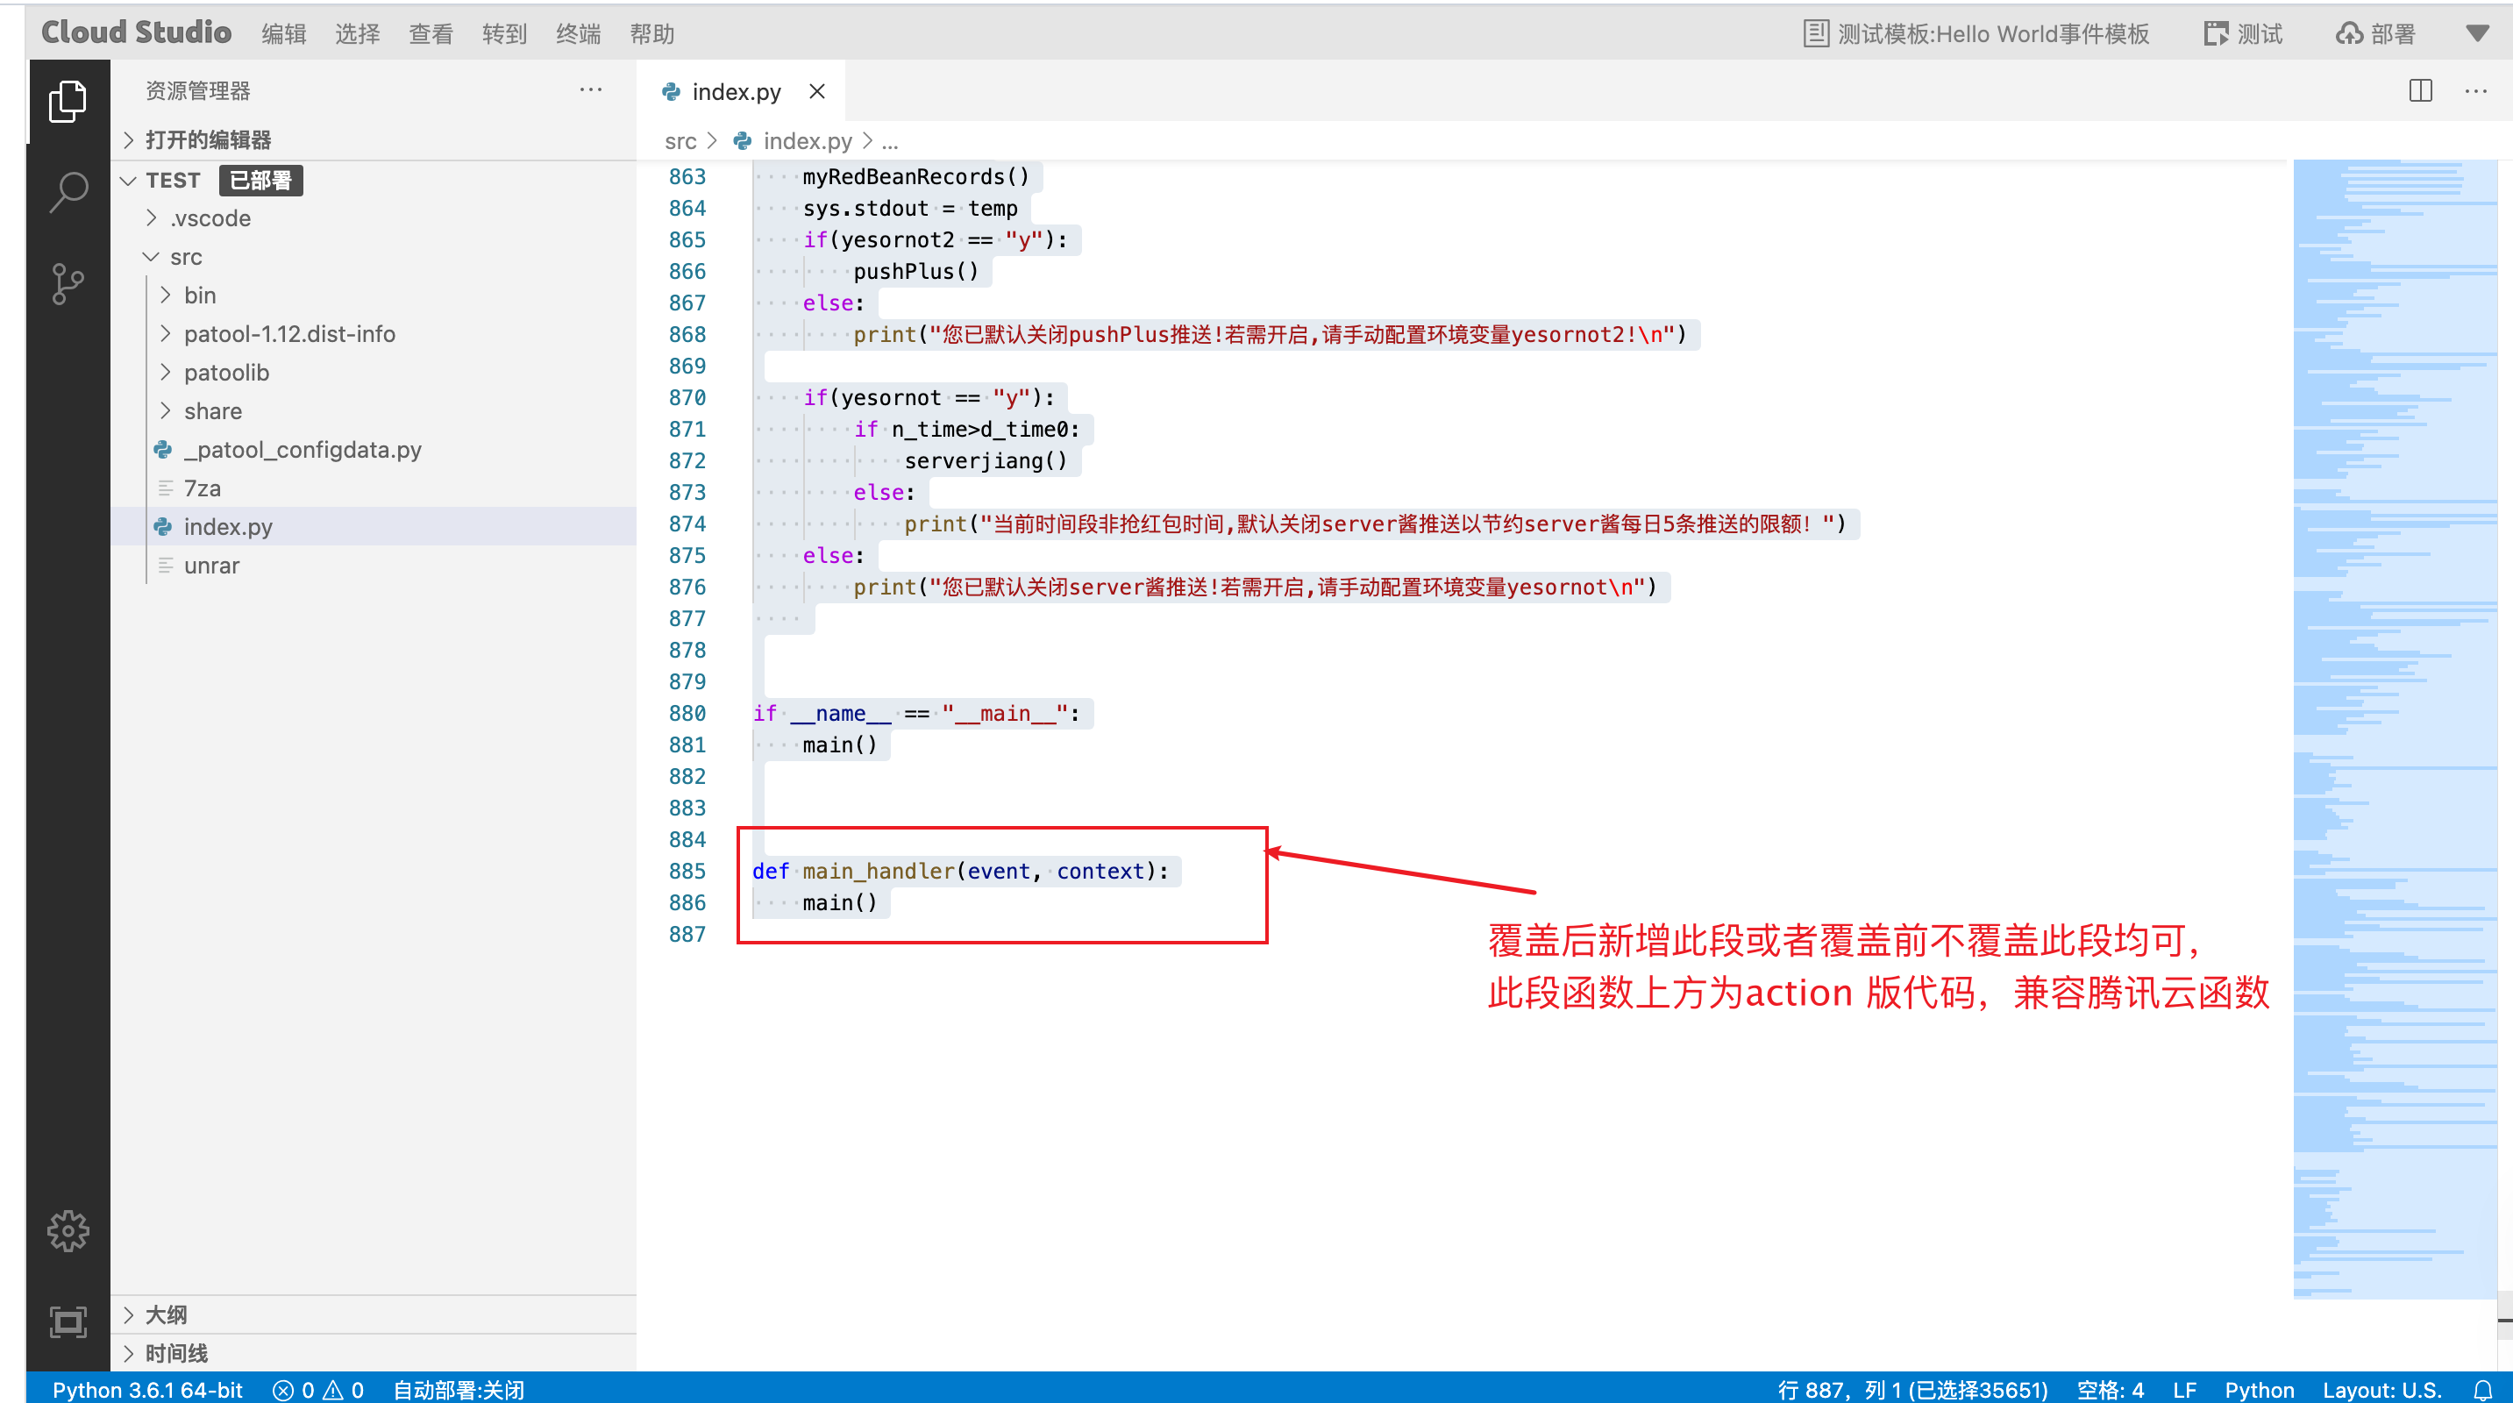The image size is (2513, 1403).
Task: Click the errors and warnings status indicator
Action: pyautogui.click(x=318, y=1389)
